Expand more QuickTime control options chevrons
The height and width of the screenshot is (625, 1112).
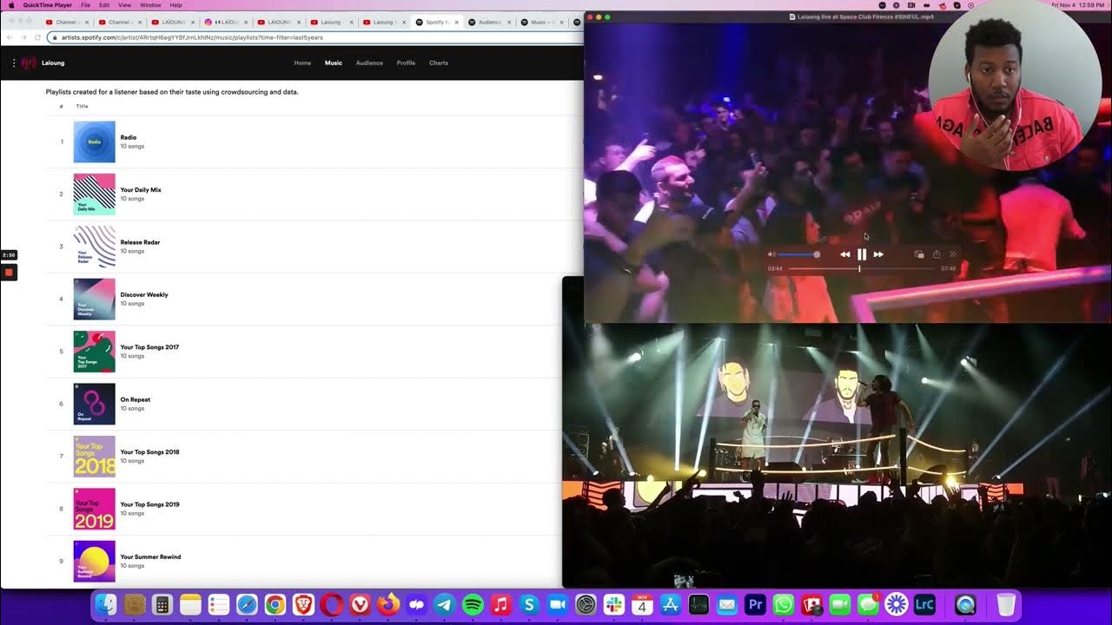953,254
